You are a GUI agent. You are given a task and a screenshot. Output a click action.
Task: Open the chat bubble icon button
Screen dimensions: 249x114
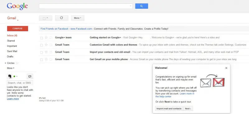click(30, 77)
